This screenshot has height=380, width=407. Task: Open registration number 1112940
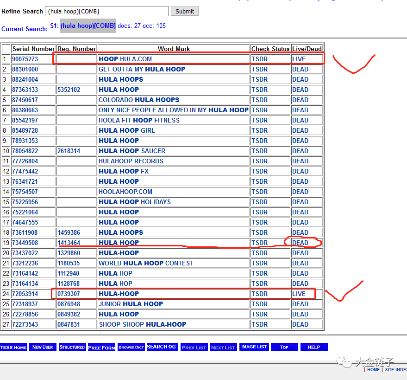[x=68, y=273]
